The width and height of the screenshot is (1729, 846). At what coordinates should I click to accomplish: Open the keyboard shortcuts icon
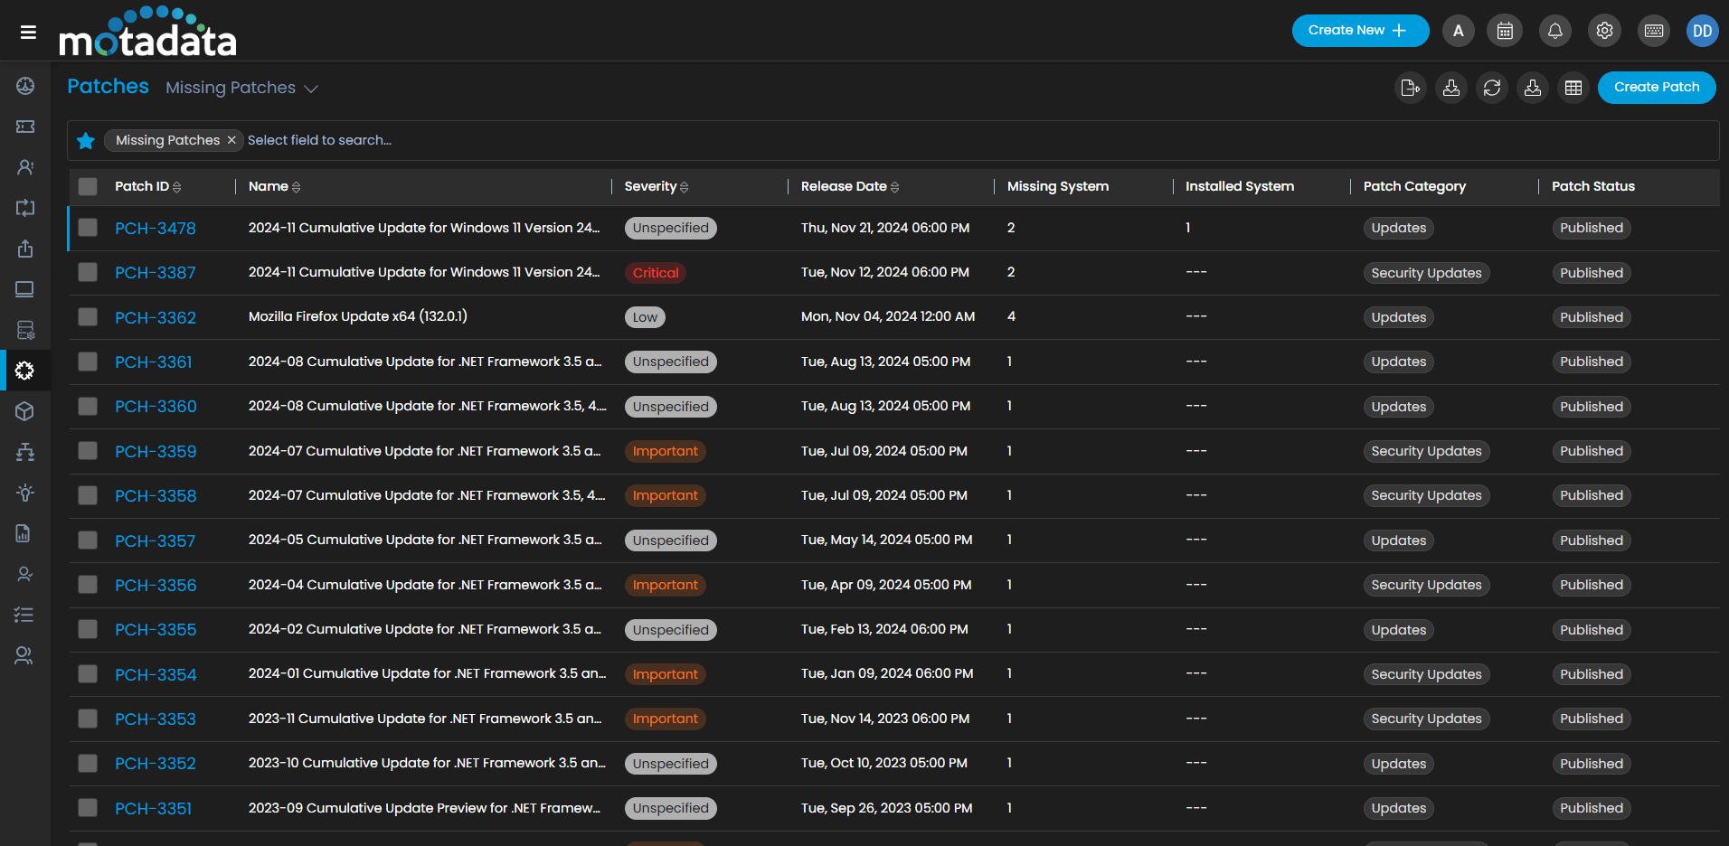tap(1654, 31)
